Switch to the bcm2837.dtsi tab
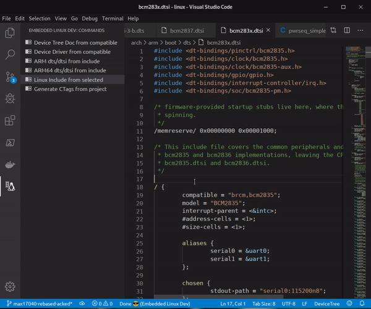Viewport: 371px width, 309px height. pyautogui.click(x=183, y=30)
